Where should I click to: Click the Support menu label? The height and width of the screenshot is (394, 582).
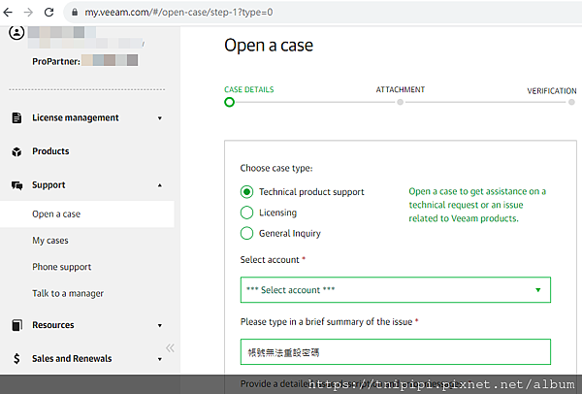[48, 185]
